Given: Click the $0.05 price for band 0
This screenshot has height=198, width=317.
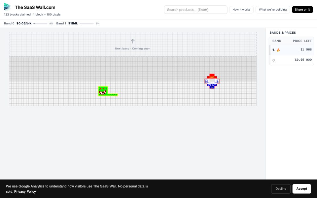Looking at the screenshot, I should pyautogui.click(x=299, y=60).
